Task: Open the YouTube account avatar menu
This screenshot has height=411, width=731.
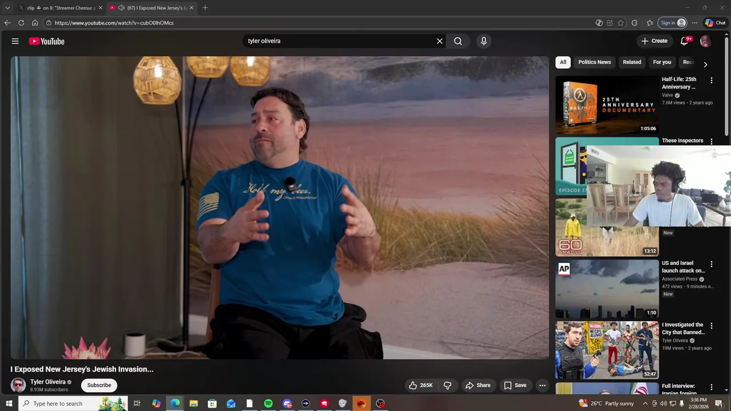Action: (705, 41)
